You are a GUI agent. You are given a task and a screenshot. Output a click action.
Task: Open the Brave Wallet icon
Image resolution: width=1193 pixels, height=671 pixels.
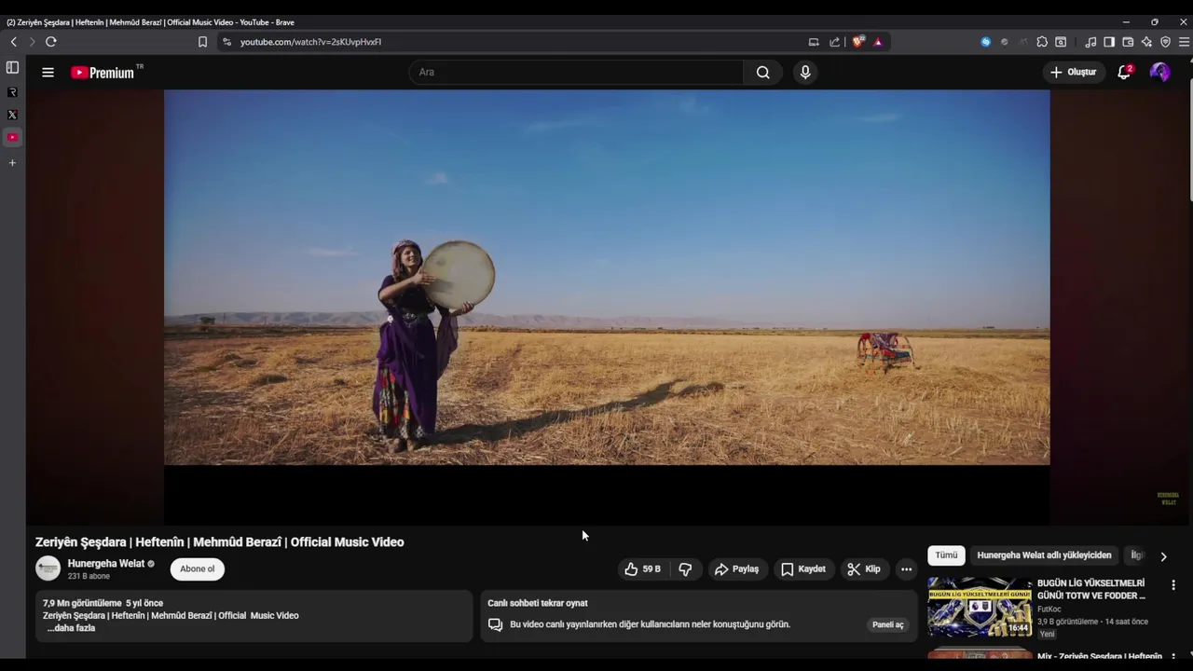[x=1128, y=42]
